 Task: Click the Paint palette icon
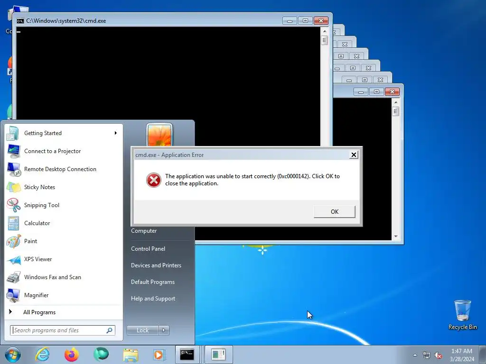click(14, 241)
